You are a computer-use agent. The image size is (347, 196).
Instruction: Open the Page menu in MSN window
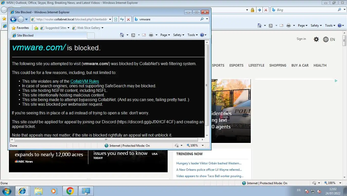pos(303,26)
